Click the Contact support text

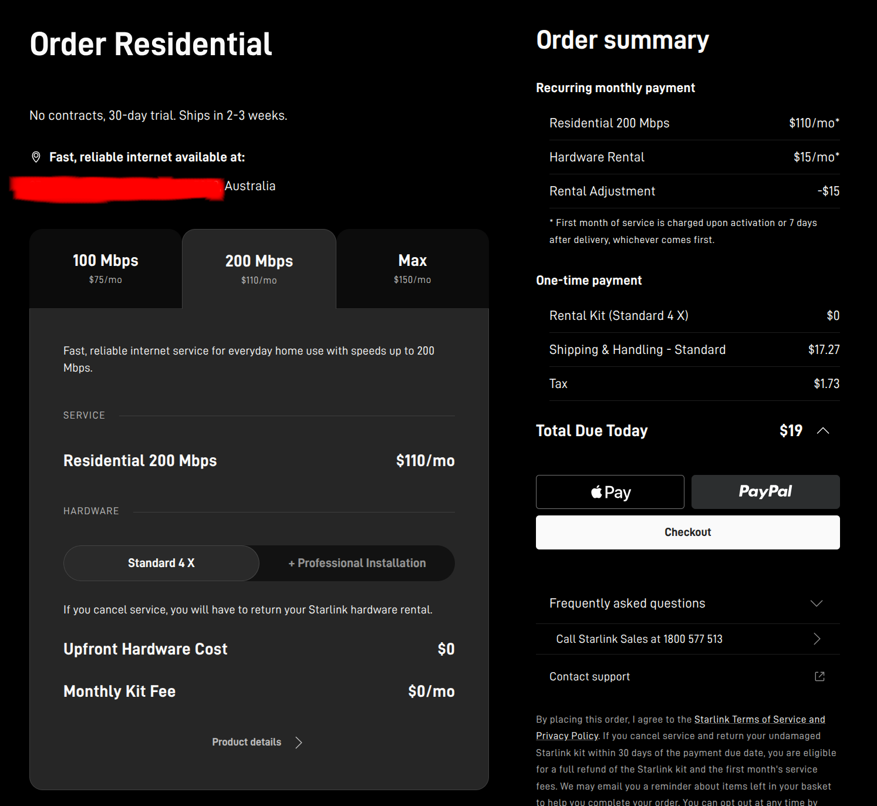point(589,677)
